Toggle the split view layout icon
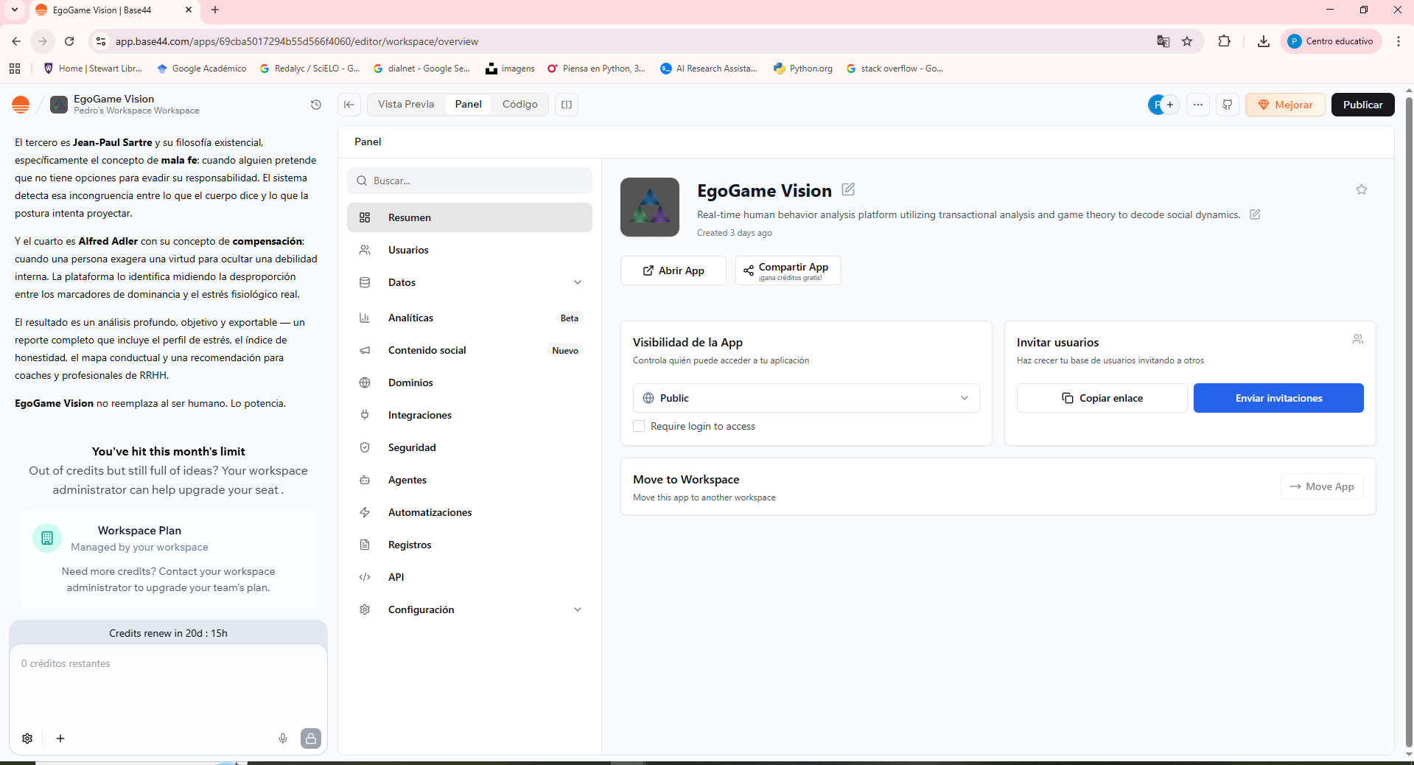 [567, 105]
